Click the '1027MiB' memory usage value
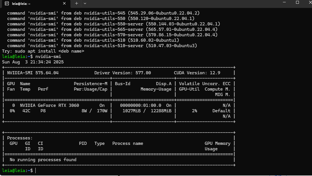The image size is (312, 176). (x=131, y=111)
